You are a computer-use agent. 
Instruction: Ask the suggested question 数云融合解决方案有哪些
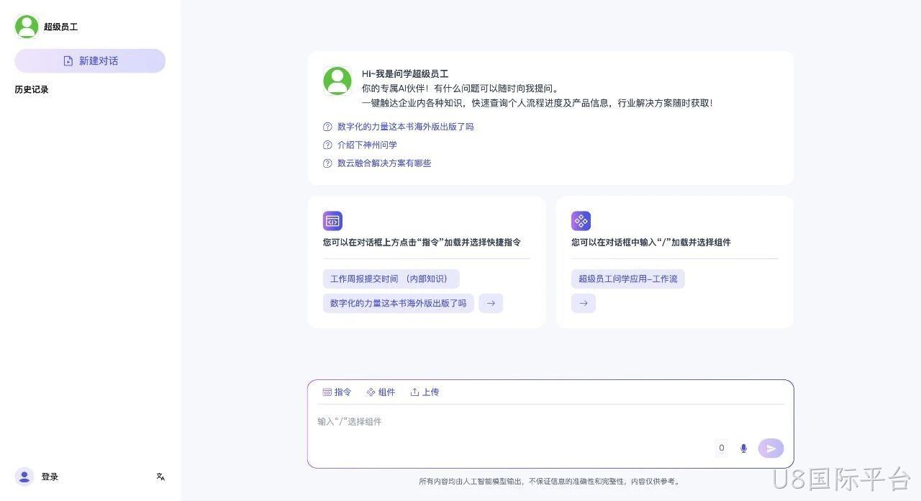tap(384, 163)
